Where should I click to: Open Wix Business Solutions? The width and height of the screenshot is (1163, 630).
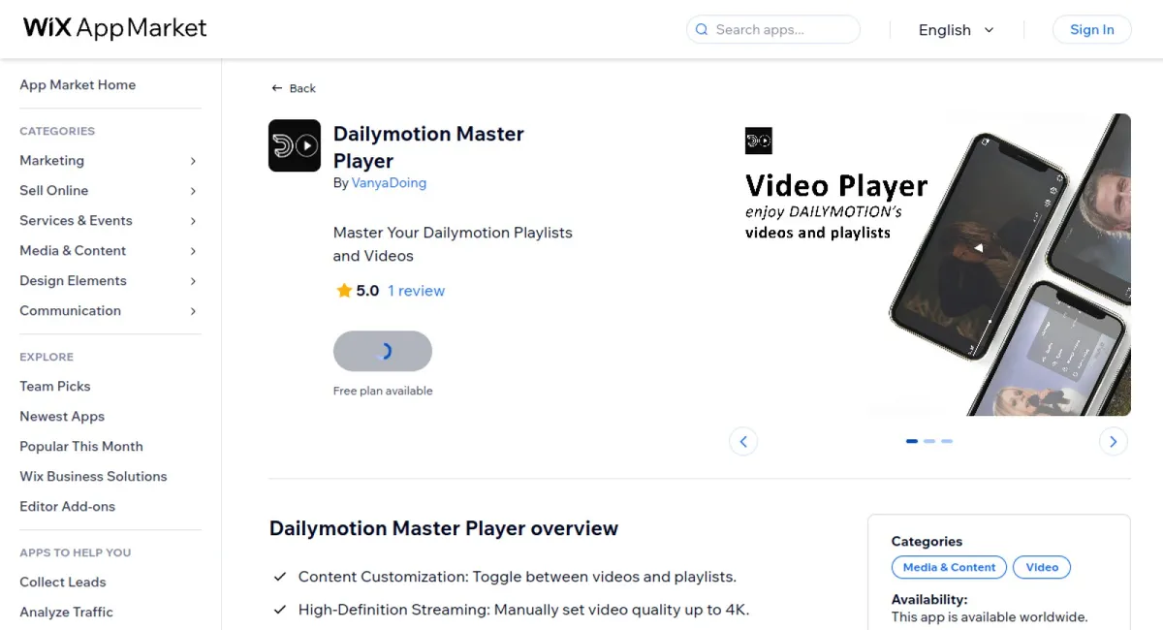click(x=93, y=477)
